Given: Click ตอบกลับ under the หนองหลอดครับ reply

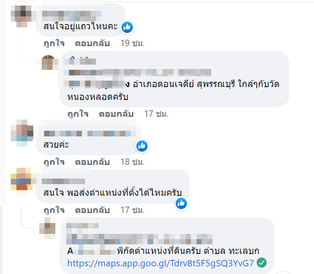Looking at the screenshot, I should point(116,114).
